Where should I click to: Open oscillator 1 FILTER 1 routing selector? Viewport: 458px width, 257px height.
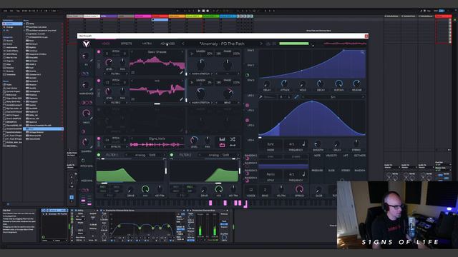point(116,74)
